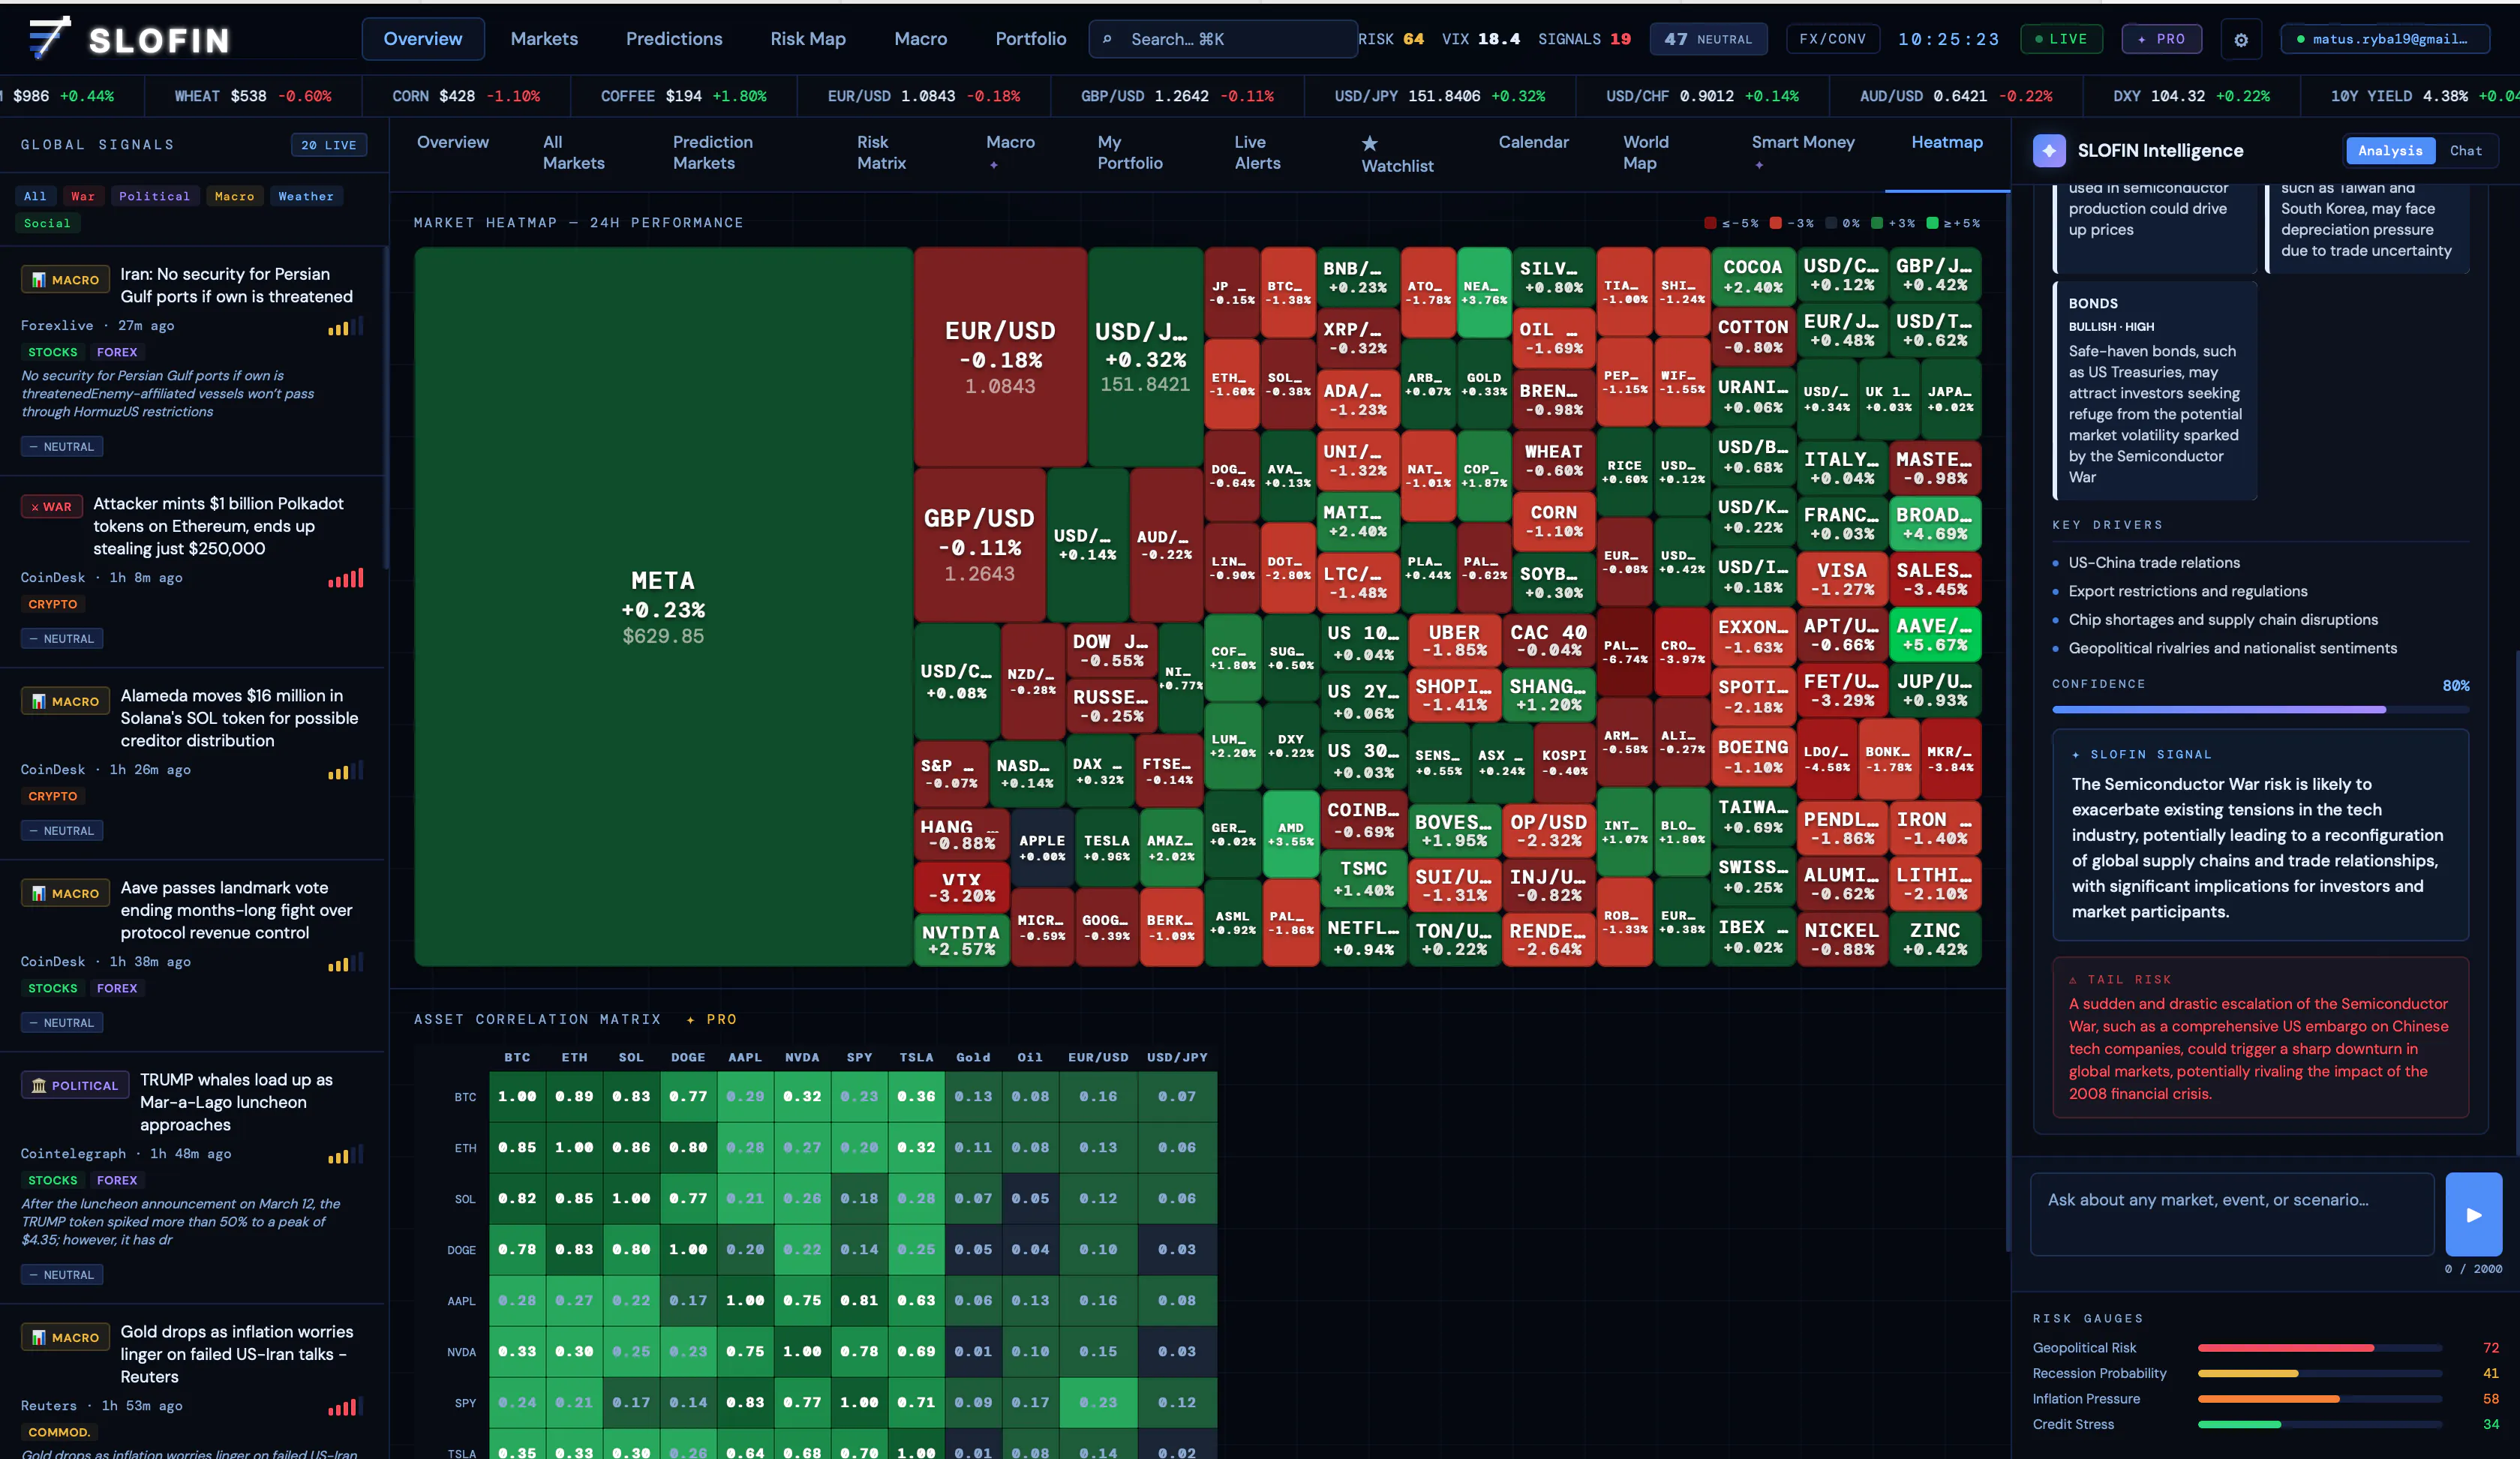Select the Portfolio top navigation tab
The width and height of the screenshot is (2520, 1459).
pyautogui.click(x=1031, y=39)
